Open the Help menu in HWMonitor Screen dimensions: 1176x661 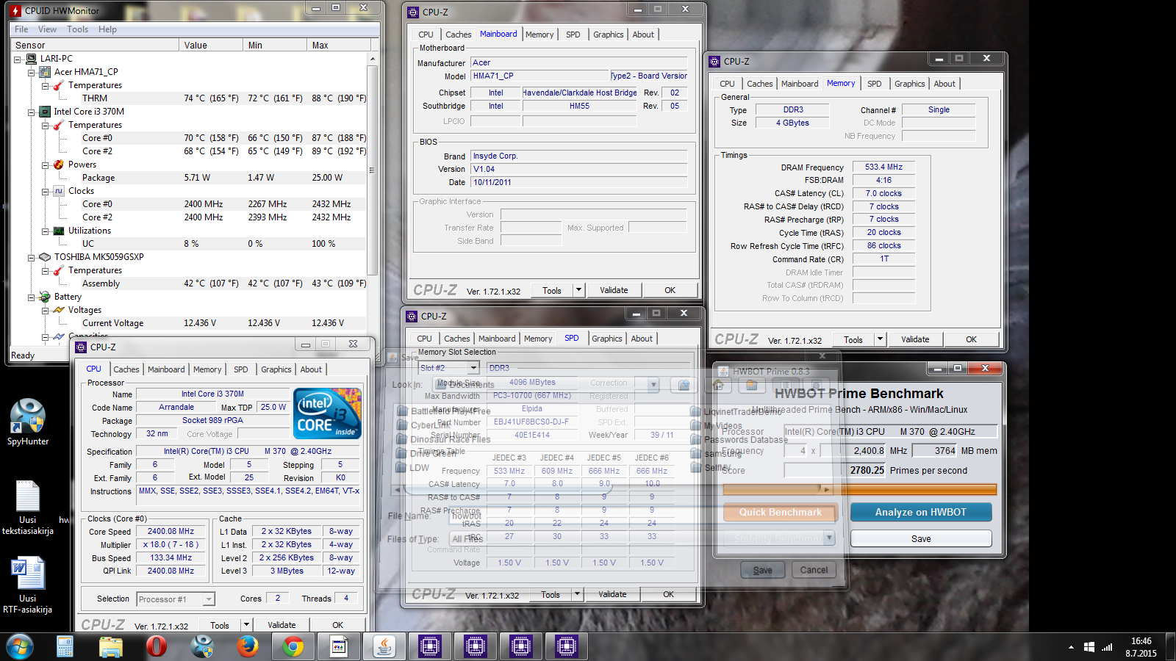tap(107, 29)
